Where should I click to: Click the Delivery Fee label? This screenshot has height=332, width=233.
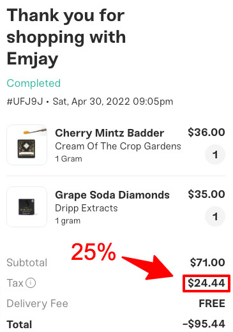click(x=38, y=303)
